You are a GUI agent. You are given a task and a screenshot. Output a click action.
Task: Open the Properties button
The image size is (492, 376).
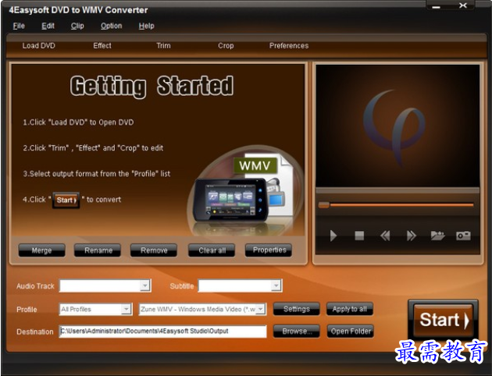pyautogui.click(x=269, y=250)
